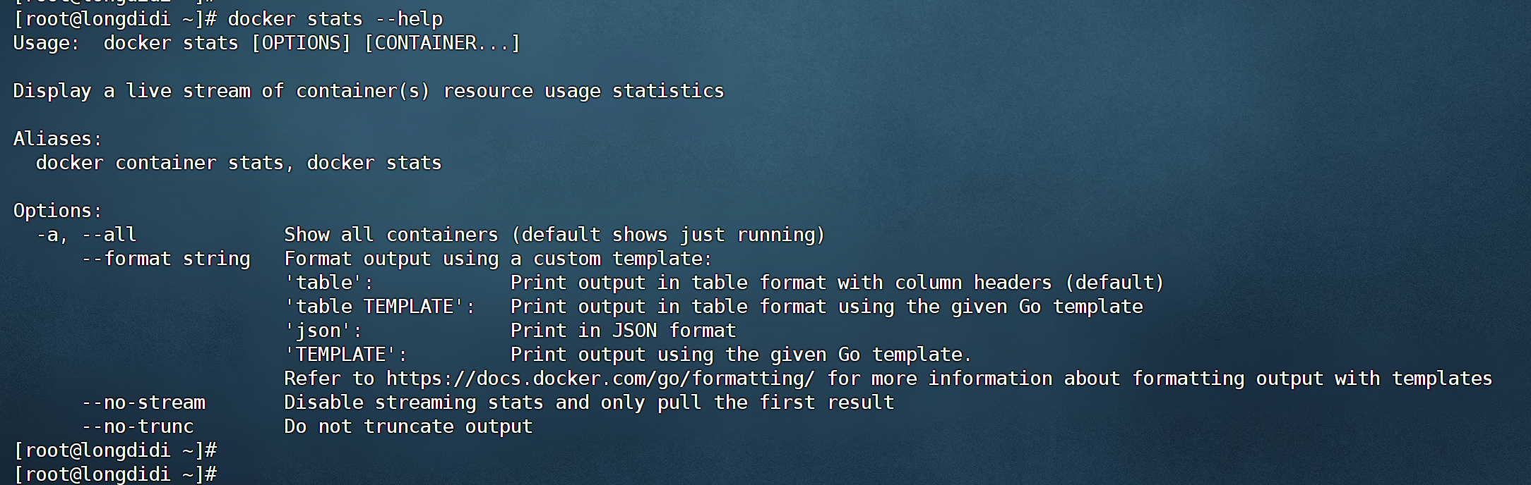Image resolution: width=1531 pixels, height=485 pixels.
Task: Click 'Display a live stream' description line
Action: coord(369,91)
